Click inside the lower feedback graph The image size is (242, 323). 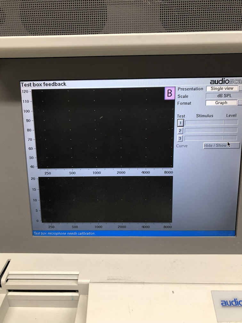(x=105, y=199)
